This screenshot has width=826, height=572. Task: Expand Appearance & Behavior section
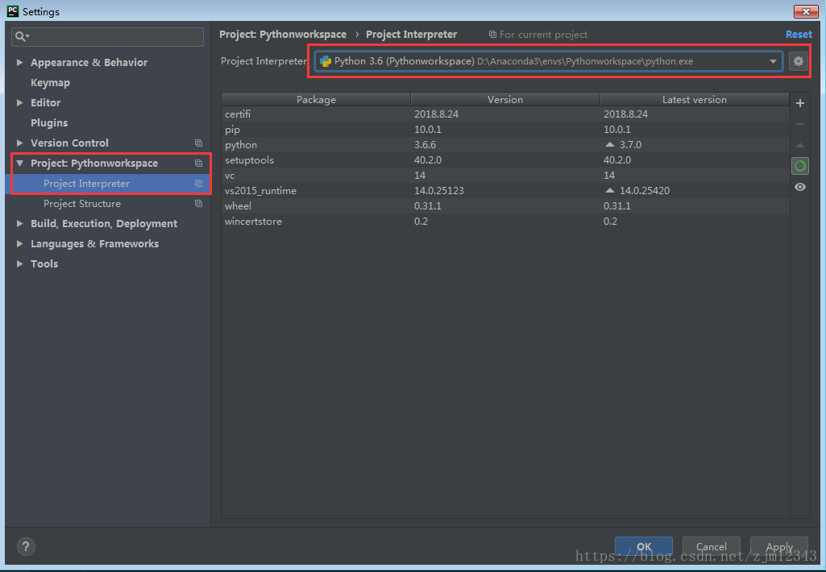19,62
